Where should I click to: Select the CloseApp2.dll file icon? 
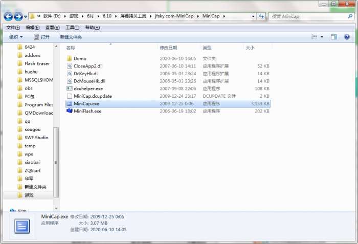[x=70, y=66]
